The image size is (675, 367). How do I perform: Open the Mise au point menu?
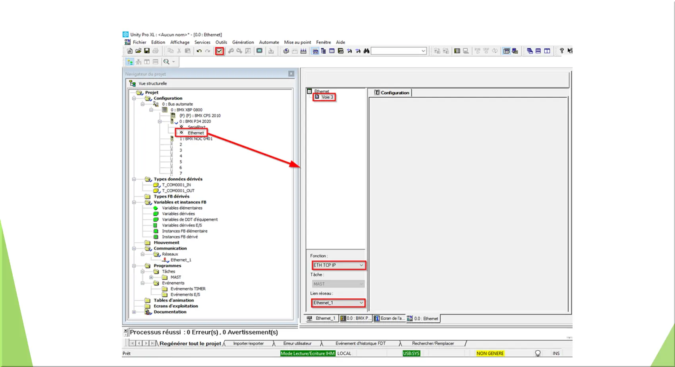tap(297, 42)
